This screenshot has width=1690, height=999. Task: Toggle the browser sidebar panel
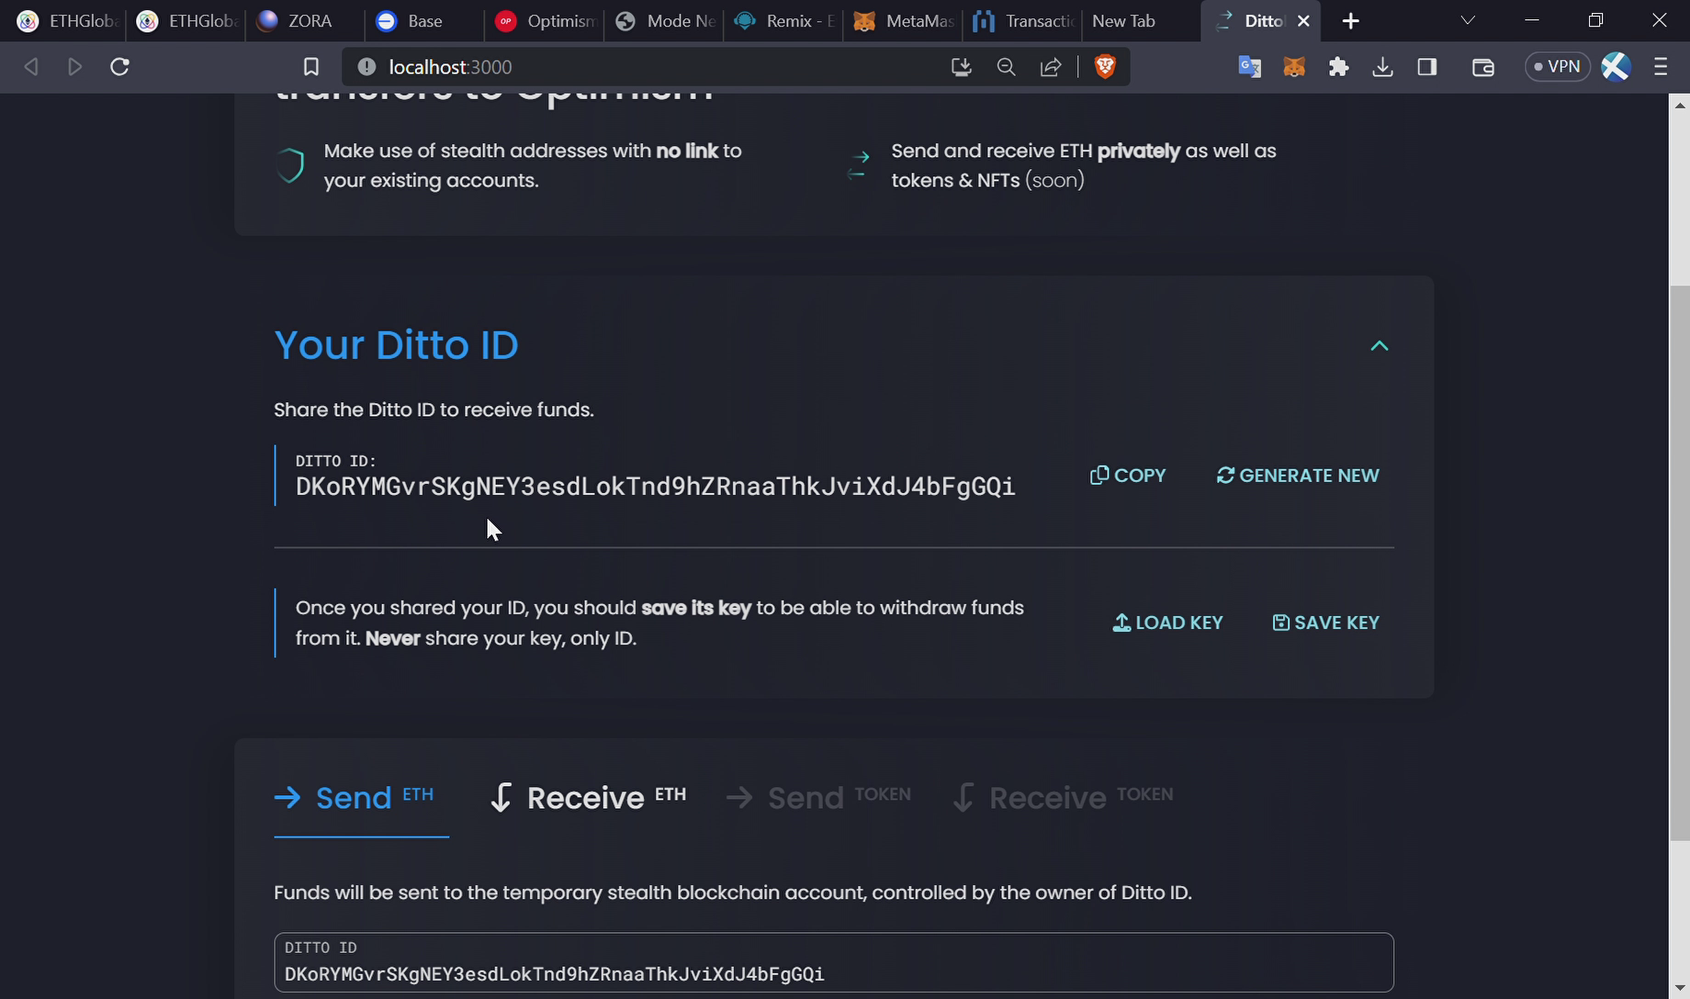coord(1427,67)
